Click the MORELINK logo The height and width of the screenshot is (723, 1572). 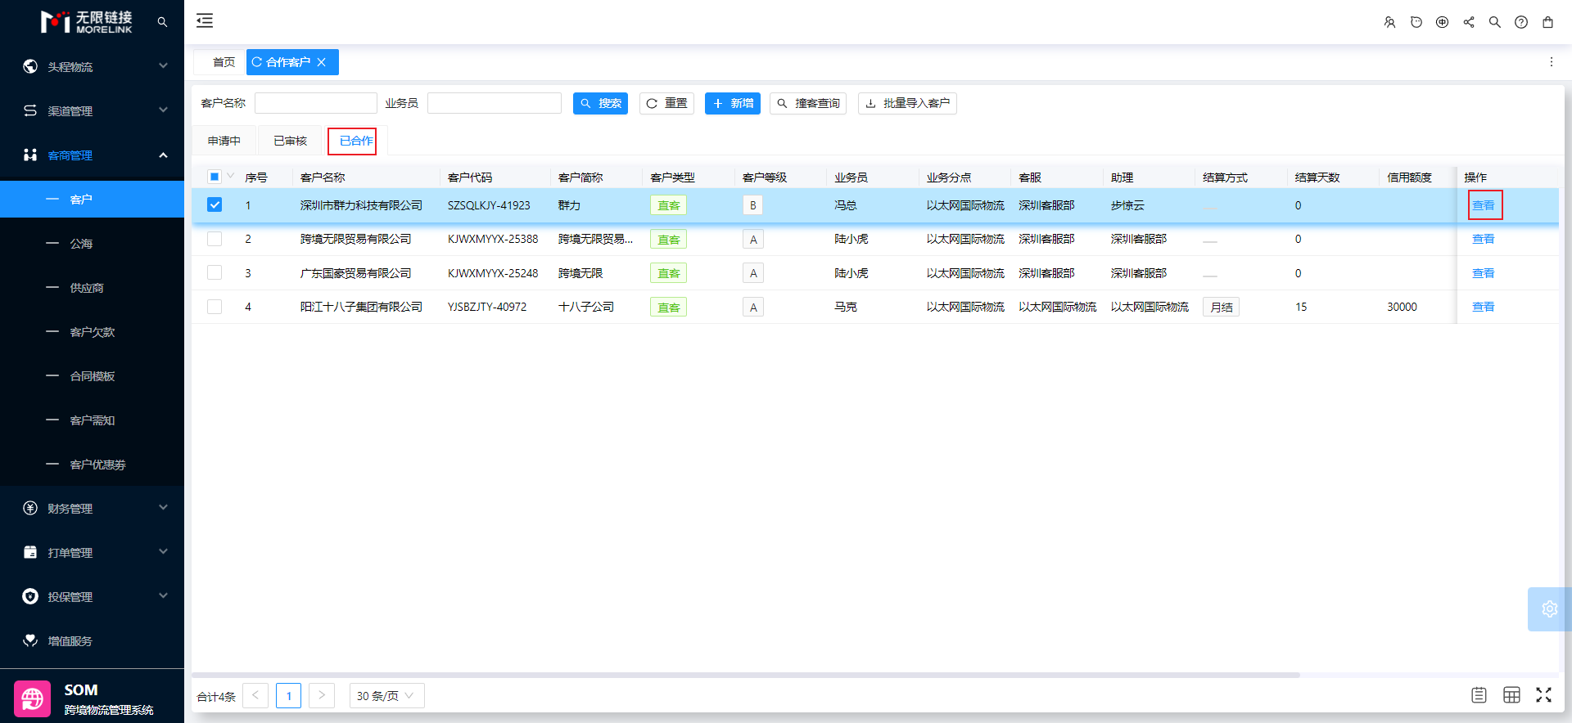pyautogui.click(x=87, y=21)
